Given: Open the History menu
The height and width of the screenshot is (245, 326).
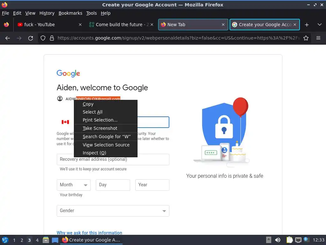Looking at the screenshot, I should [x=47, y=13].
